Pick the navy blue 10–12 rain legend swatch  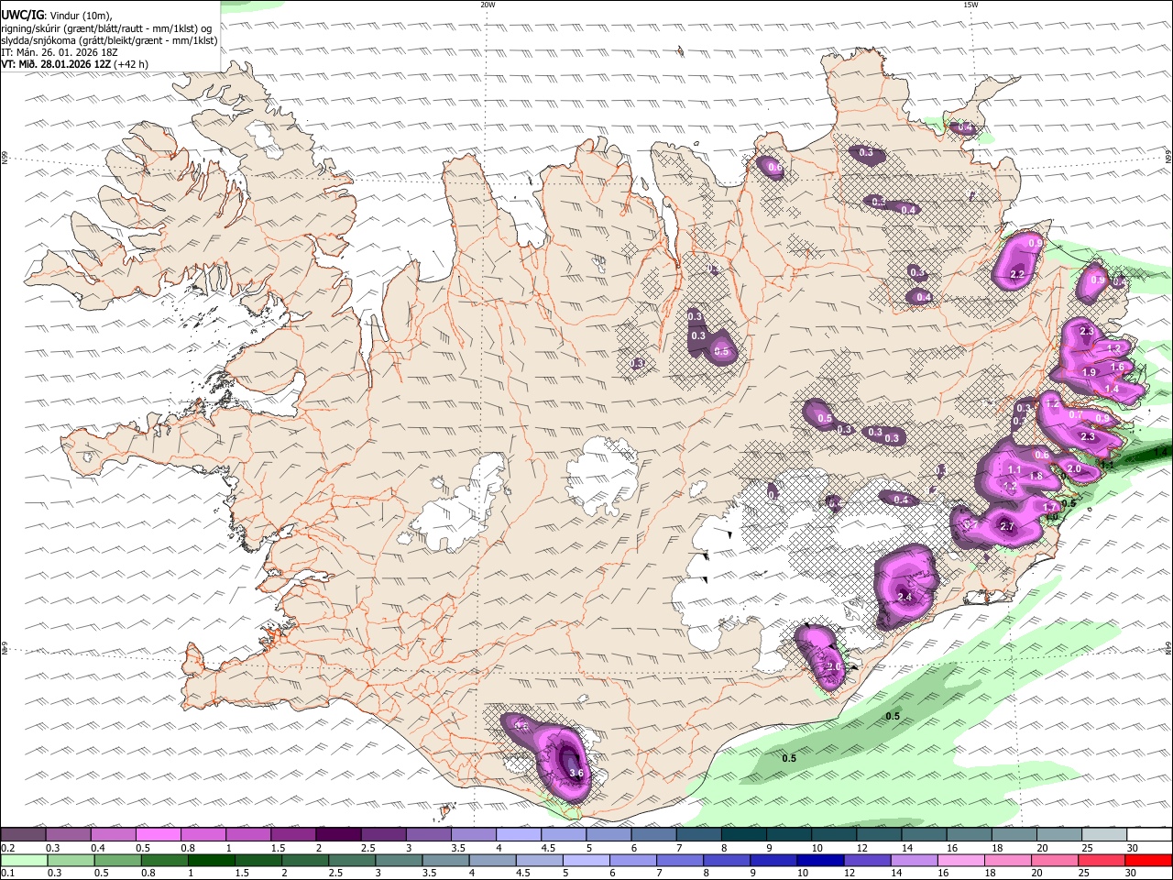point(820,860)
